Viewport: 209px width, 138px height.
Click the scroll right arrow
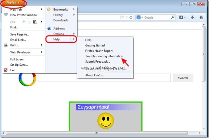click(199, 133)
